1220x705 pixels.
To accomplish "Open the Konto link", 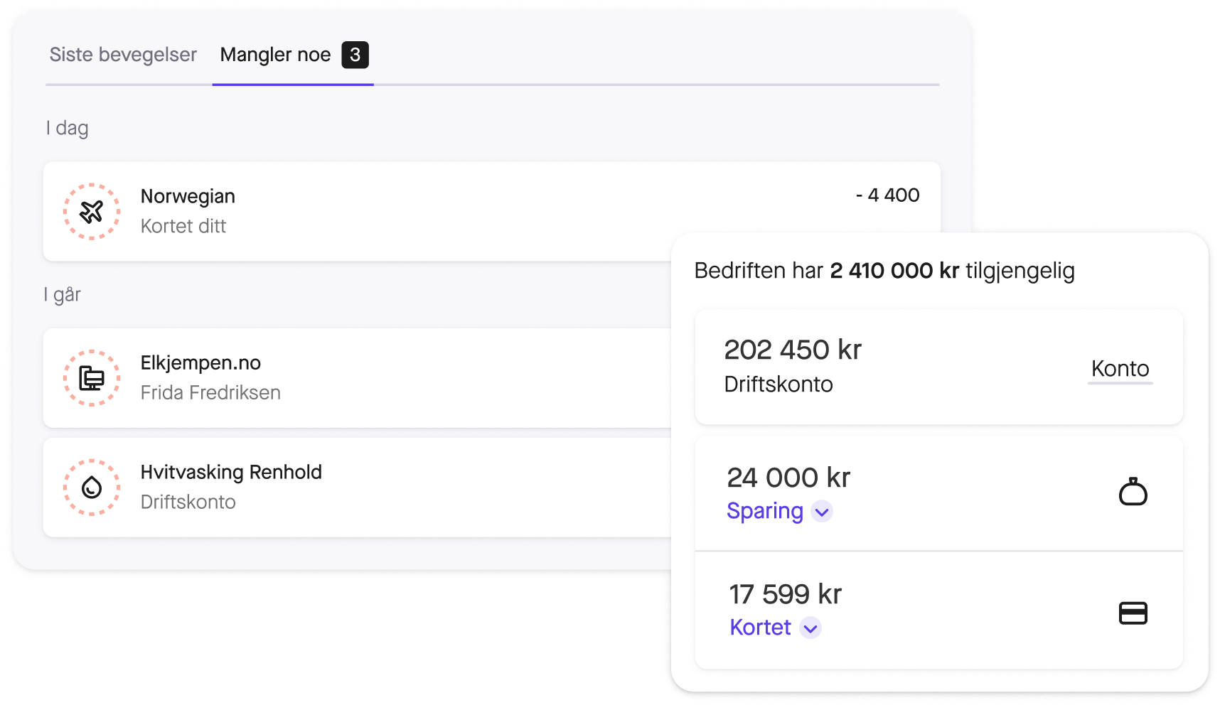I will 1120,369.
